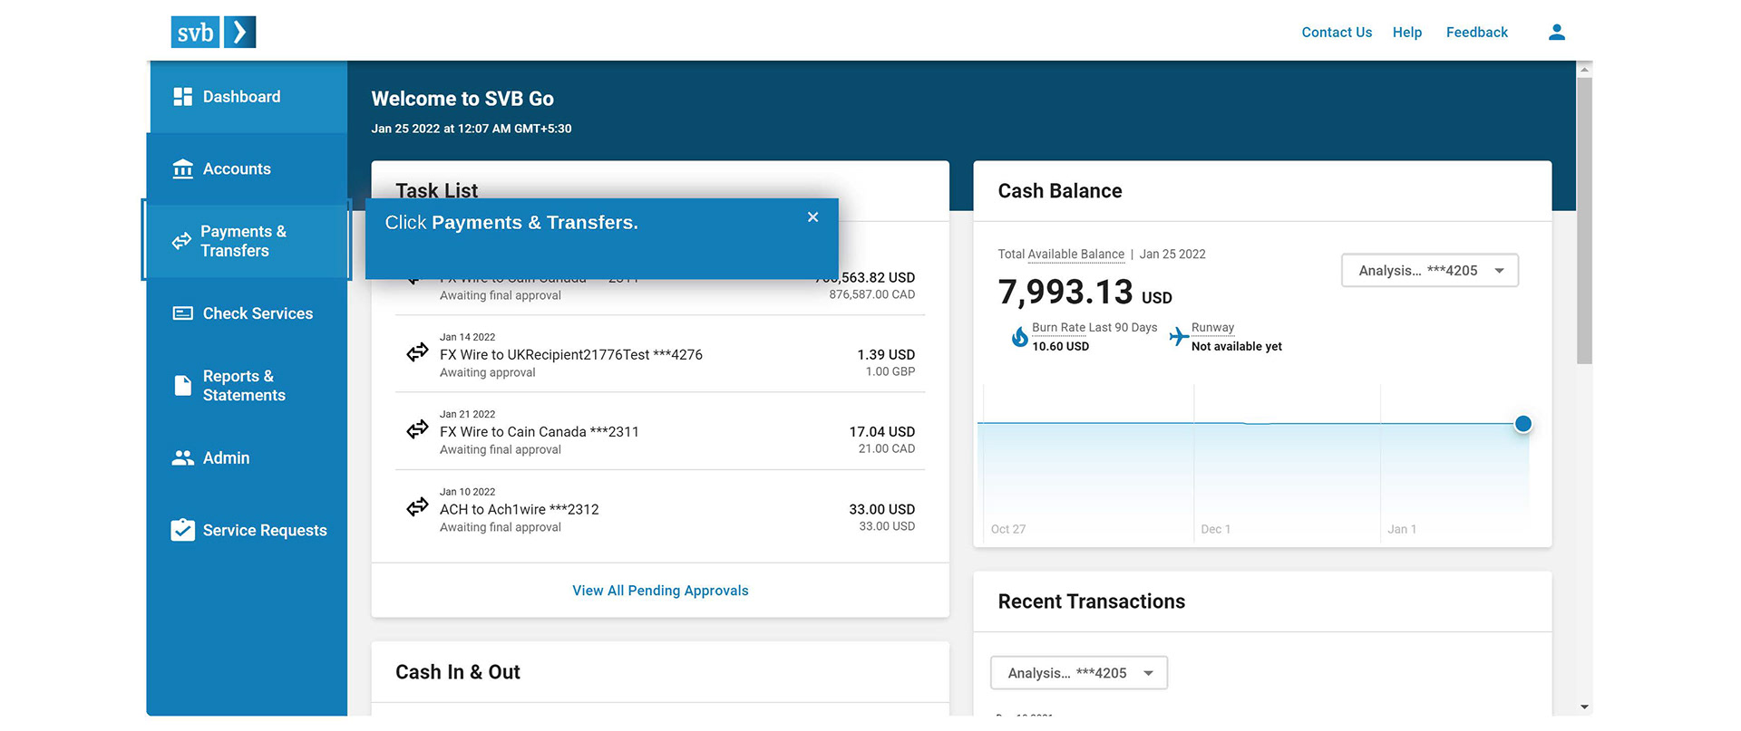The width and height of the screenshot is (1741, 731).
Task: Click the 1.00 GBP amount
Action: 890,372
